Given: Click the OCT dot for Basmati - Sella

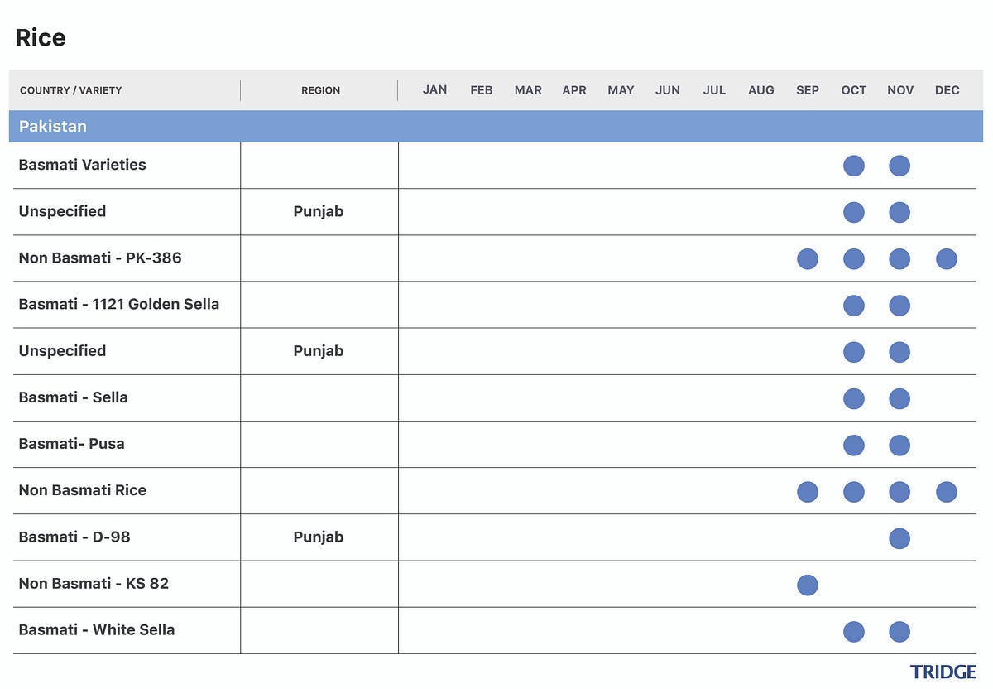Looking at the screenshot, I should pos(853,399).
